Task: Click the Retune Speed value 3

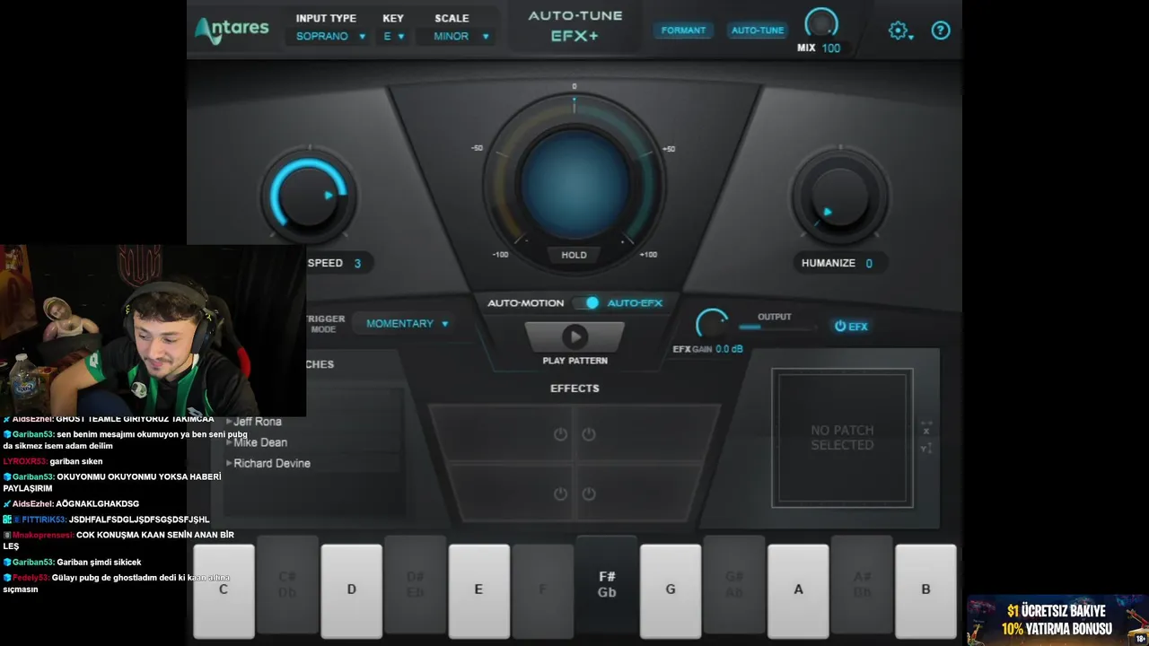Action: click(x=357, y=263)
